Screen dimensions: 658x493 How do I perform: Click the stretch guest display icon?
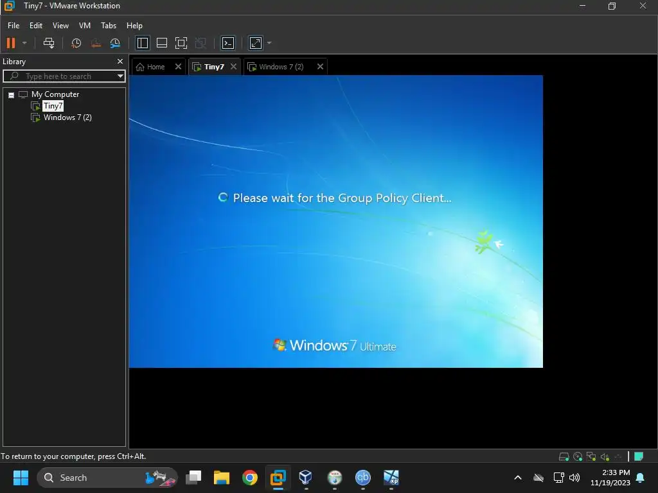256,43
